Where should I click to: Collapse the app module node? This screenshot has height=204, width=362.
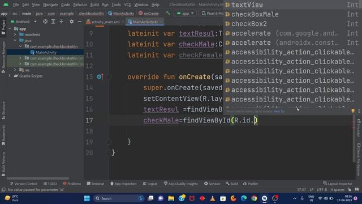tap(10, 29)
